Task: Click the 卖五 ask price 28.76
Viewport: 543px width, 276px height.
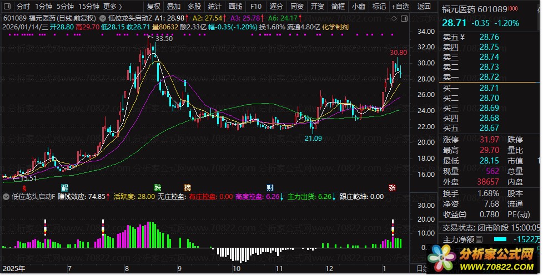Action: (x=489, y=37)
